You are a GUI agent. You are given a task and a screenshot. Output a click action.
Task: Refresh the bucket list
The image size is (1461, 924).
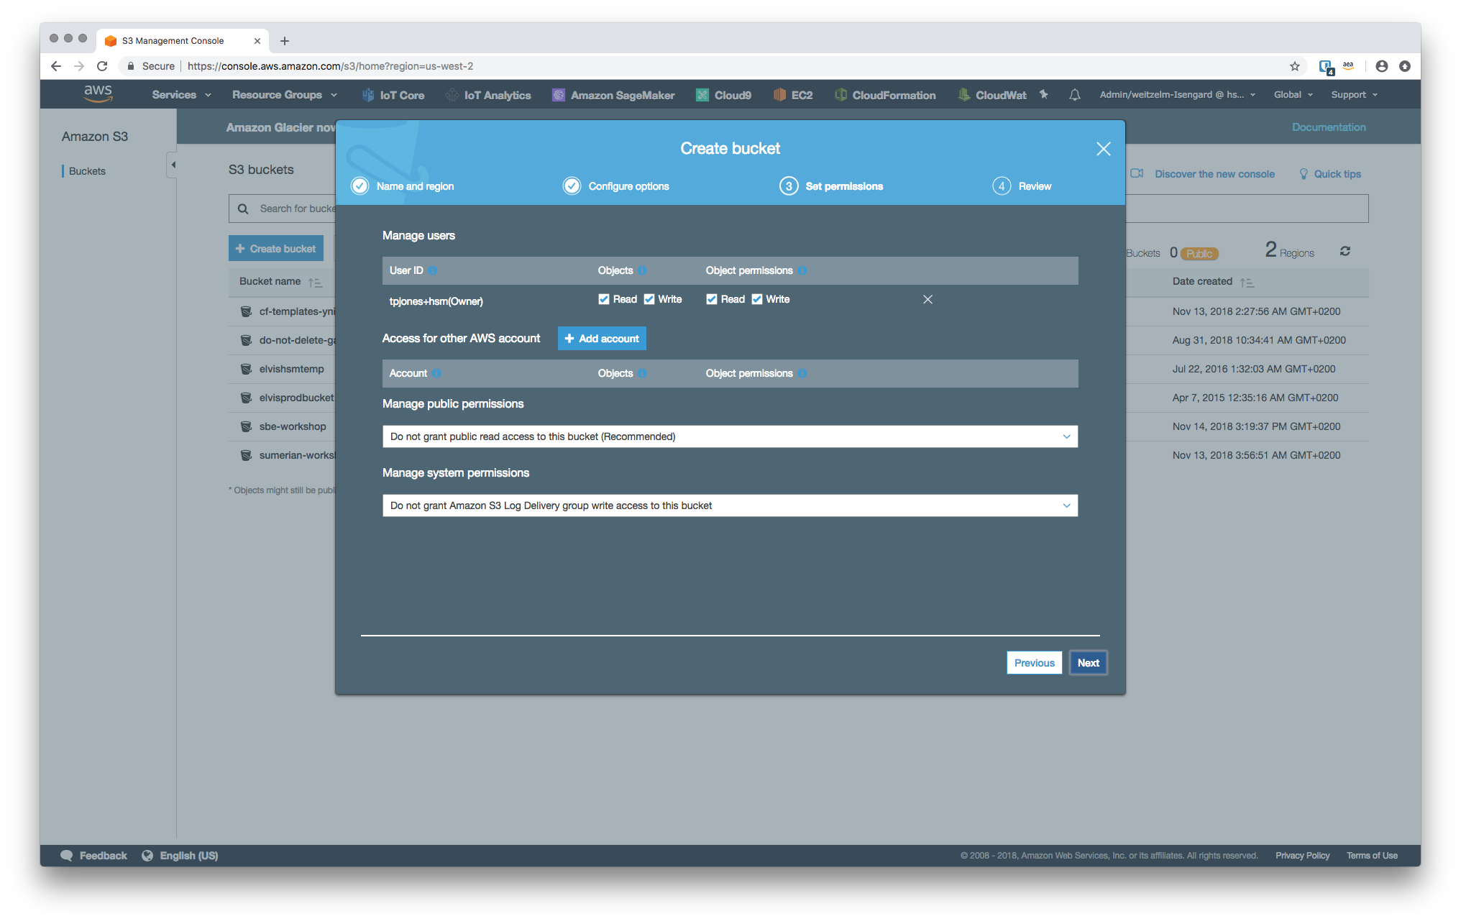(1345, 251)
